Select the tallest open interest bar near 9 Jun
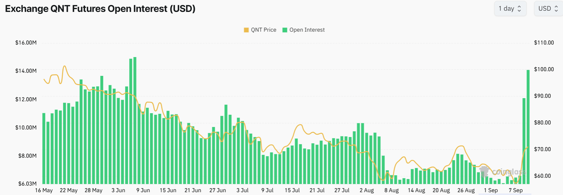The image size is (563, 195). coord(135,120)
